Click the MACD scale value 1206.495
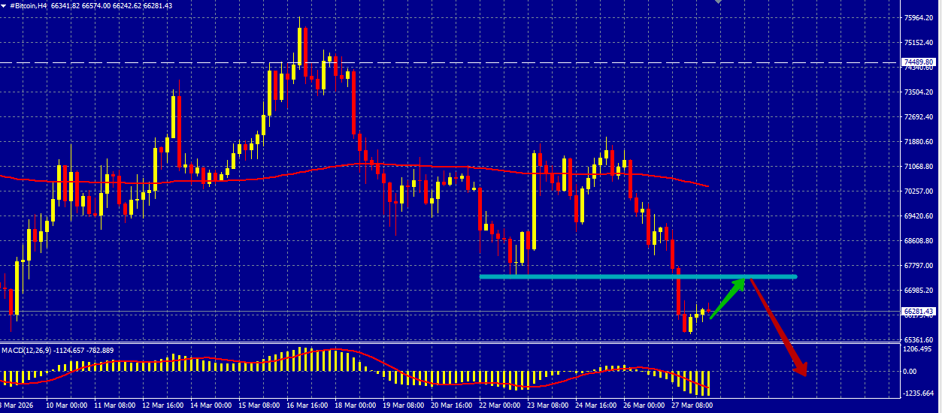The height and width of the screenshot is (413, 942). point(919,349)
